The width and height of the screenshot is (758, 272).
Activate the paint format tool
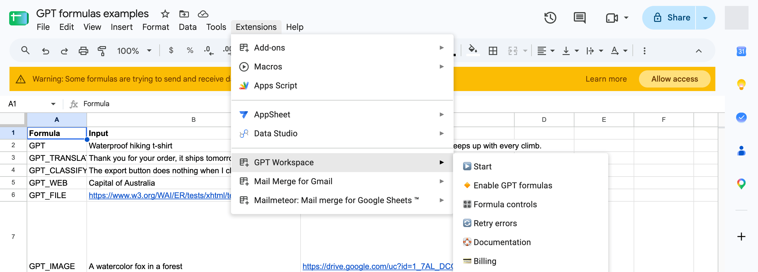coord(102,51)
